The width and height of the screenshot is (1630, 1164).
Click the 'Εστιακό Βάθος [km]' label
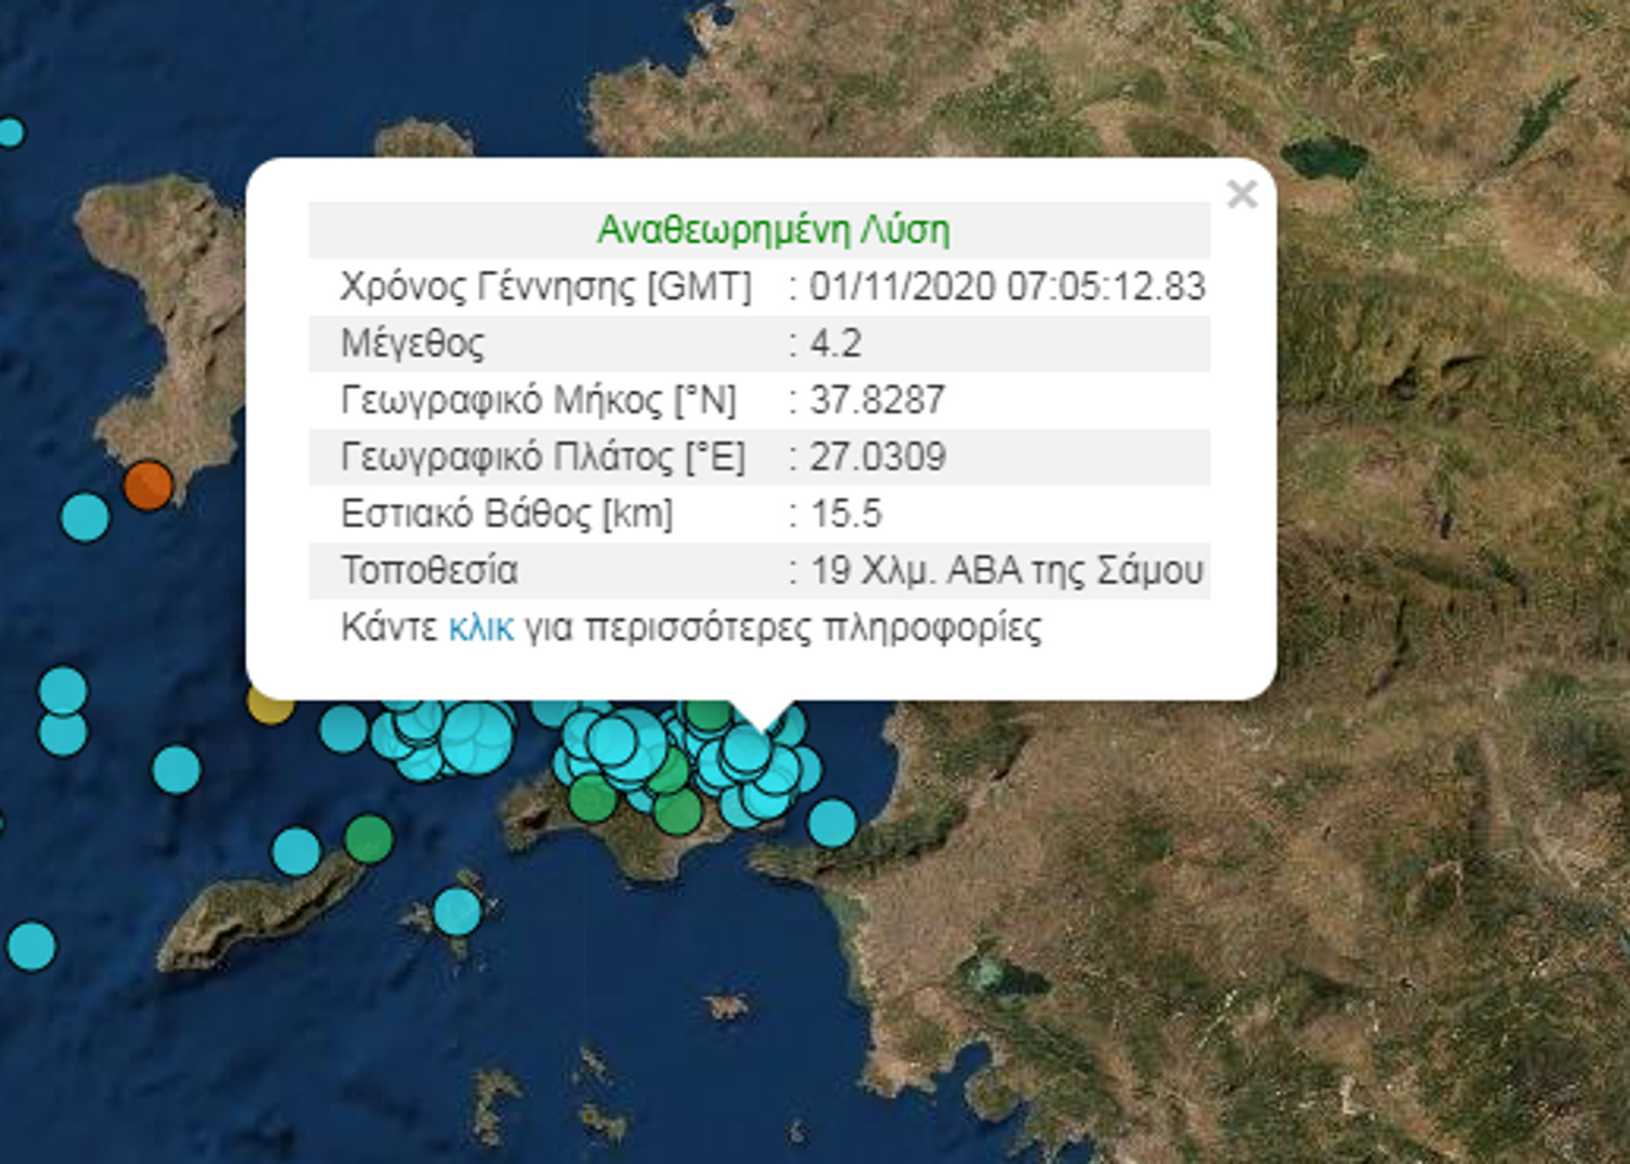[506, 513]
